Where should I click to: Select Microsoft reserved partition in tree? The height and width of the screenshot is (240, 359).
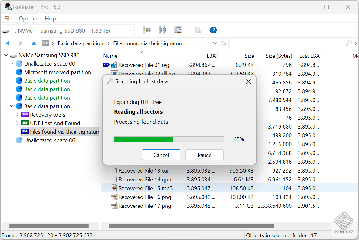pyautogui.click(x=58, y=72)
